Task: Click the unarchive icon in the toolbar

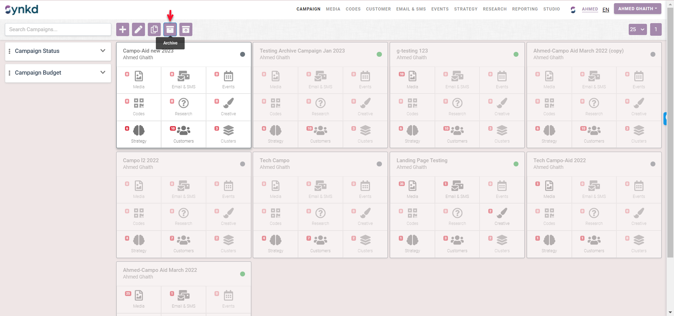Action: (x=186, y=29)
